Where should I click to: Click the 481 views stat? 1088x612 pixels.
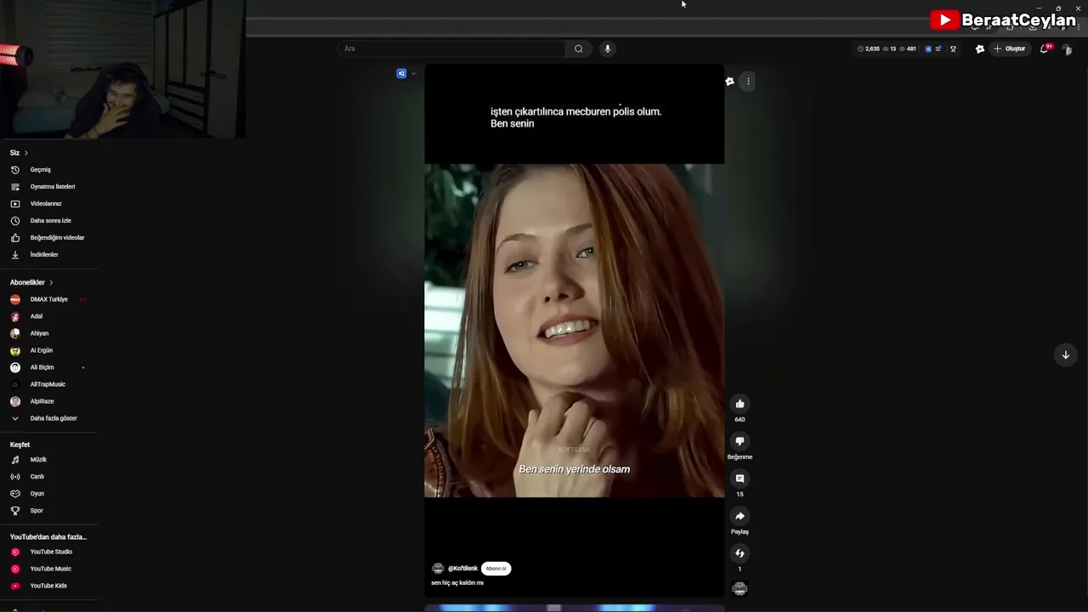908,48
